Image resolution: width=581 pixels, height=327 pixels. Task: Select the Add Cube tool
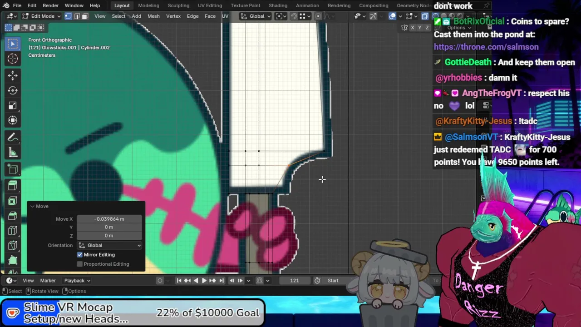coord(13,170)
